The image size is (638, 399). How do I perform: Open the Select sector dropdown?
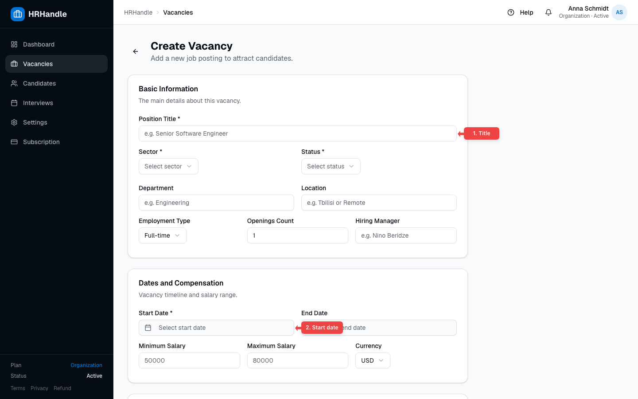pyautogui.click(x=168, y=166)
